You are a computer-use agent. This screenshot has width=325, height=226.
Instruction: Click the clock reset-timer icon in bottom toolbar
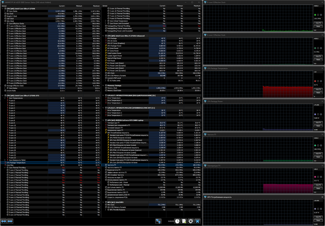pos(177,221)
